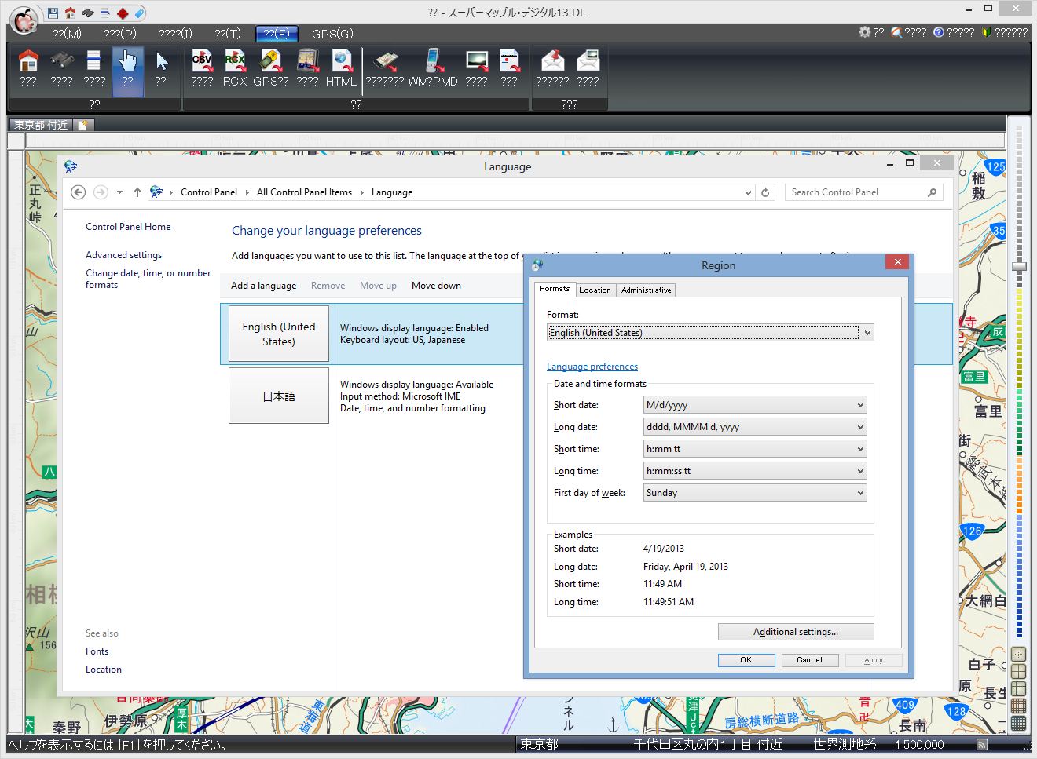Click the large house home ribbon icon
Viewport: 1037px width, 759px height.
coord(28,60)
